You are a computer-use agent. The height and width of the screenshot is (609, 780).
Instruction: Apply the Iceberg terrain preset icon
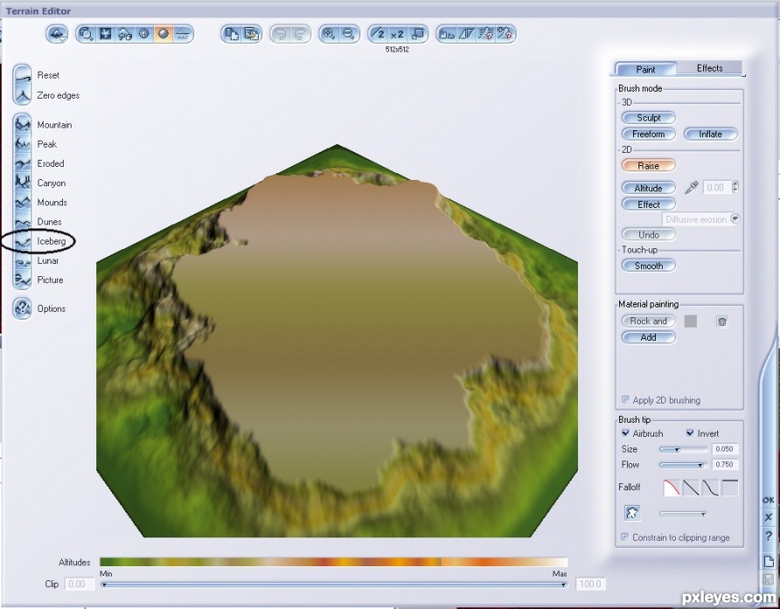point(23,241)
